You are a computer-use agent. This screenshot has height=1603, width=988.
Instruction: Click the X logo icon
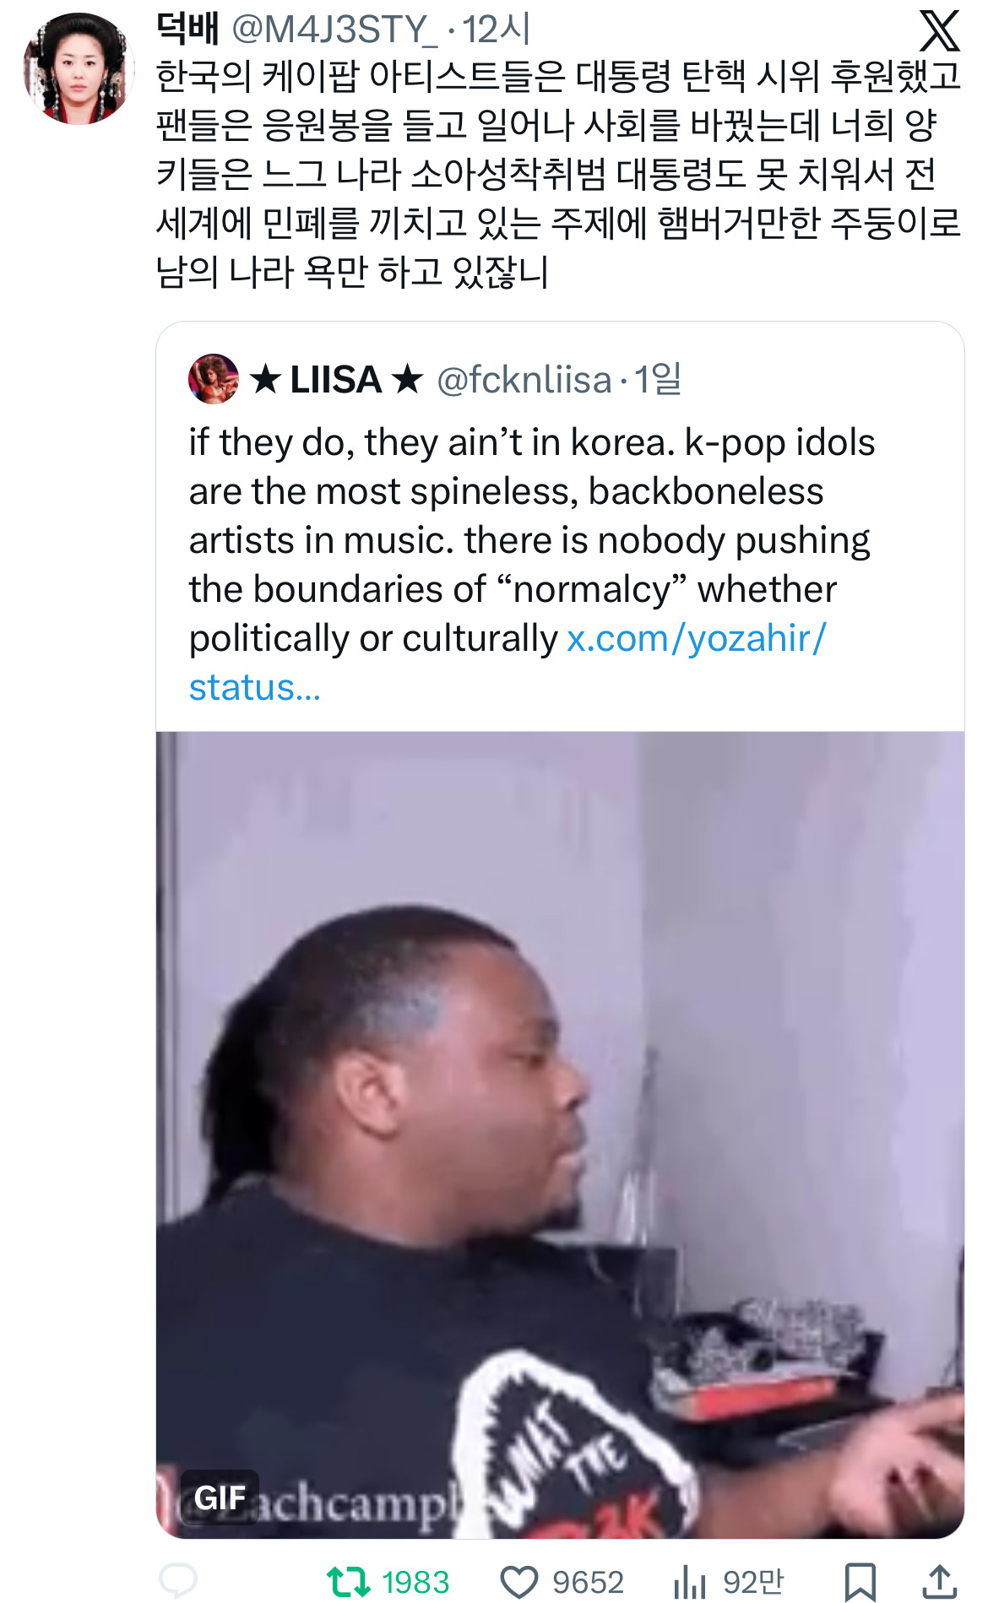click(939, 31)
